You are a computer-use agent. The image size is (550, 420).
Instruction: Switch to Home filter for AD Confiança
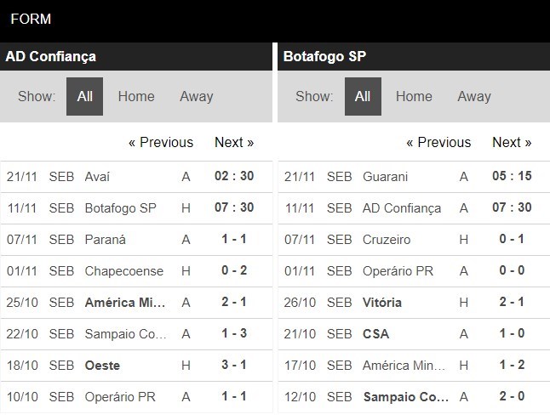[136, 96]
